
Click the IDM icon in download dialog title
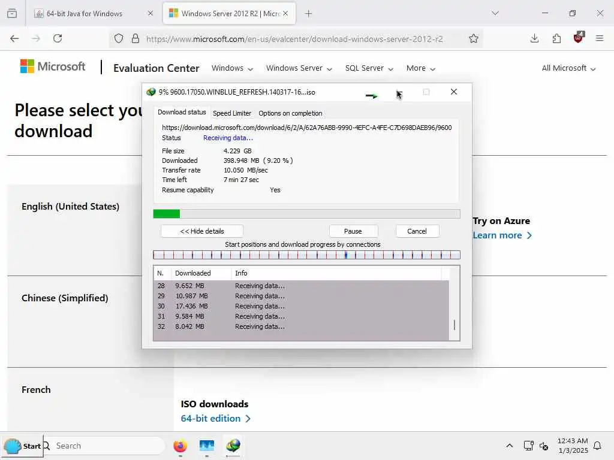pos(151,92)
